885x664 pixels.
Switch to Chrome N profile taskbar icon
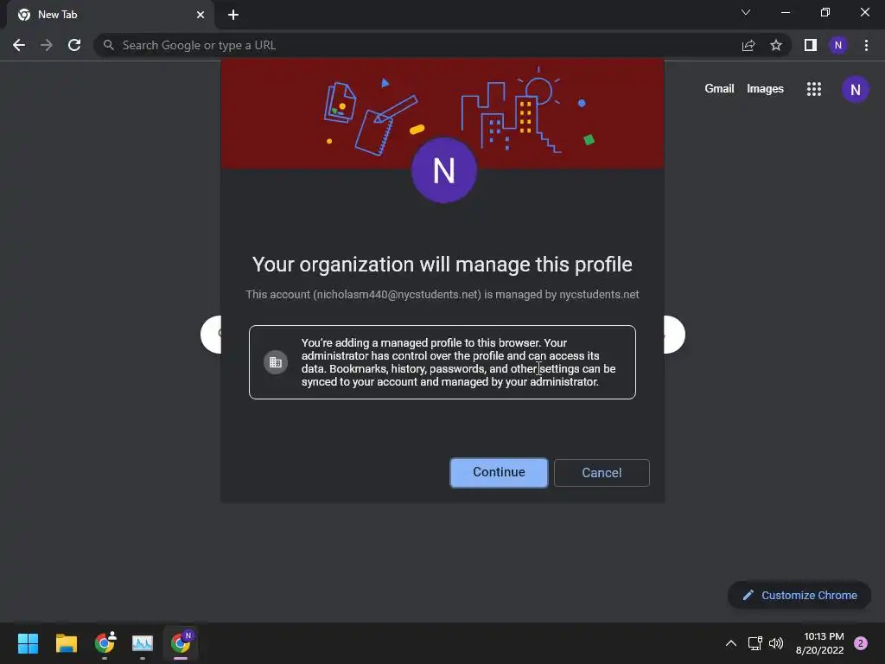tap(181, 642)
